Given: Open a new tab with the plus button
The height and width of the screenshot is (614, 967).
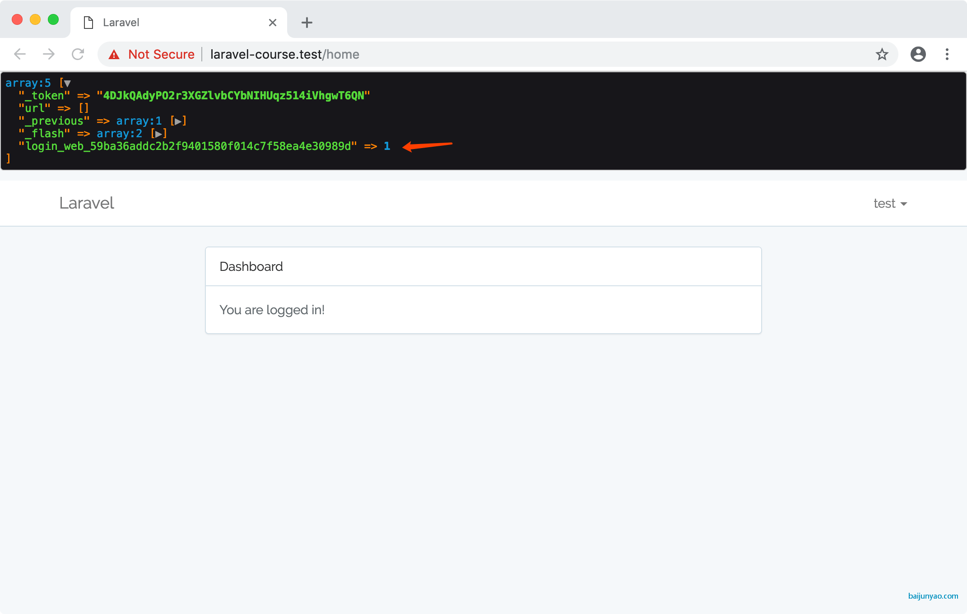Looking at the screenshot, I should click(307, 23).
